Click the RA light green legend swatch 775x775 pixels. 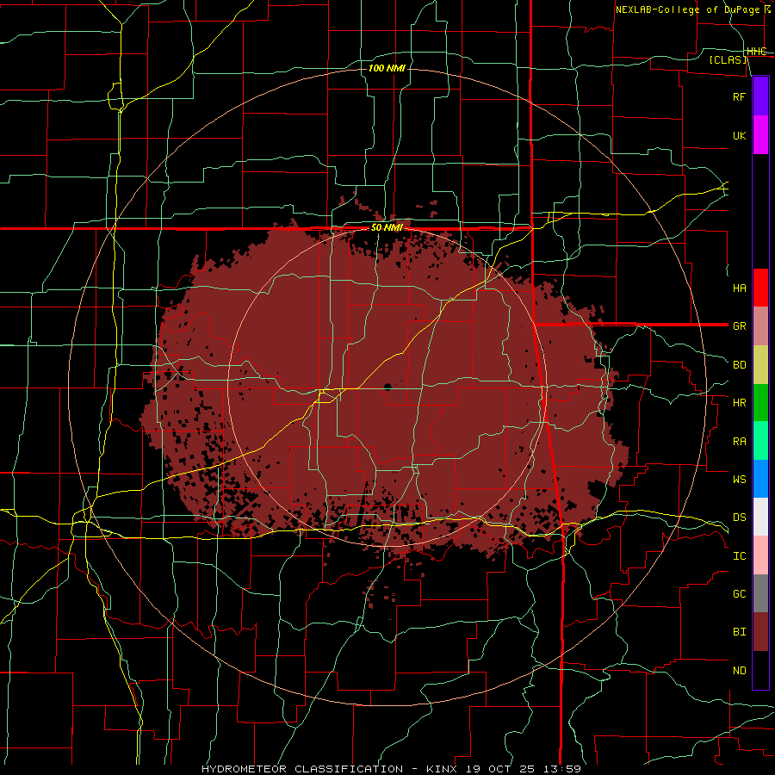[x=760, y=441]
